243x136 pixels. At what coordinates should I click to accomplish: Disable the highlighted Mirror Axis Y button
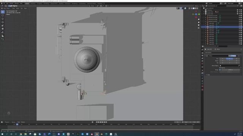(x=229, y=59)
